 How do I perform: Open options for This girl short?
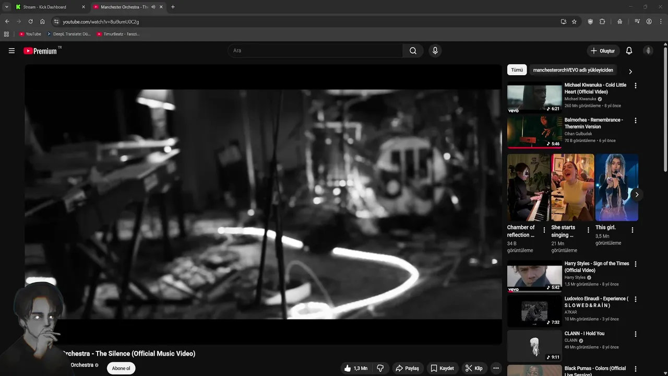(633, 230)
